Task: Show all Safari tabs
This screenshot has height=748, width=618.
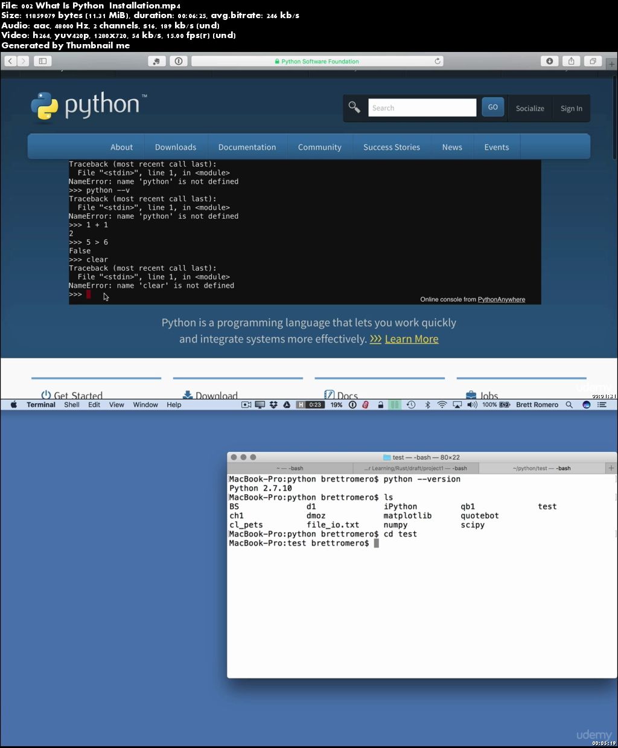Action: (x=593, y=61)
